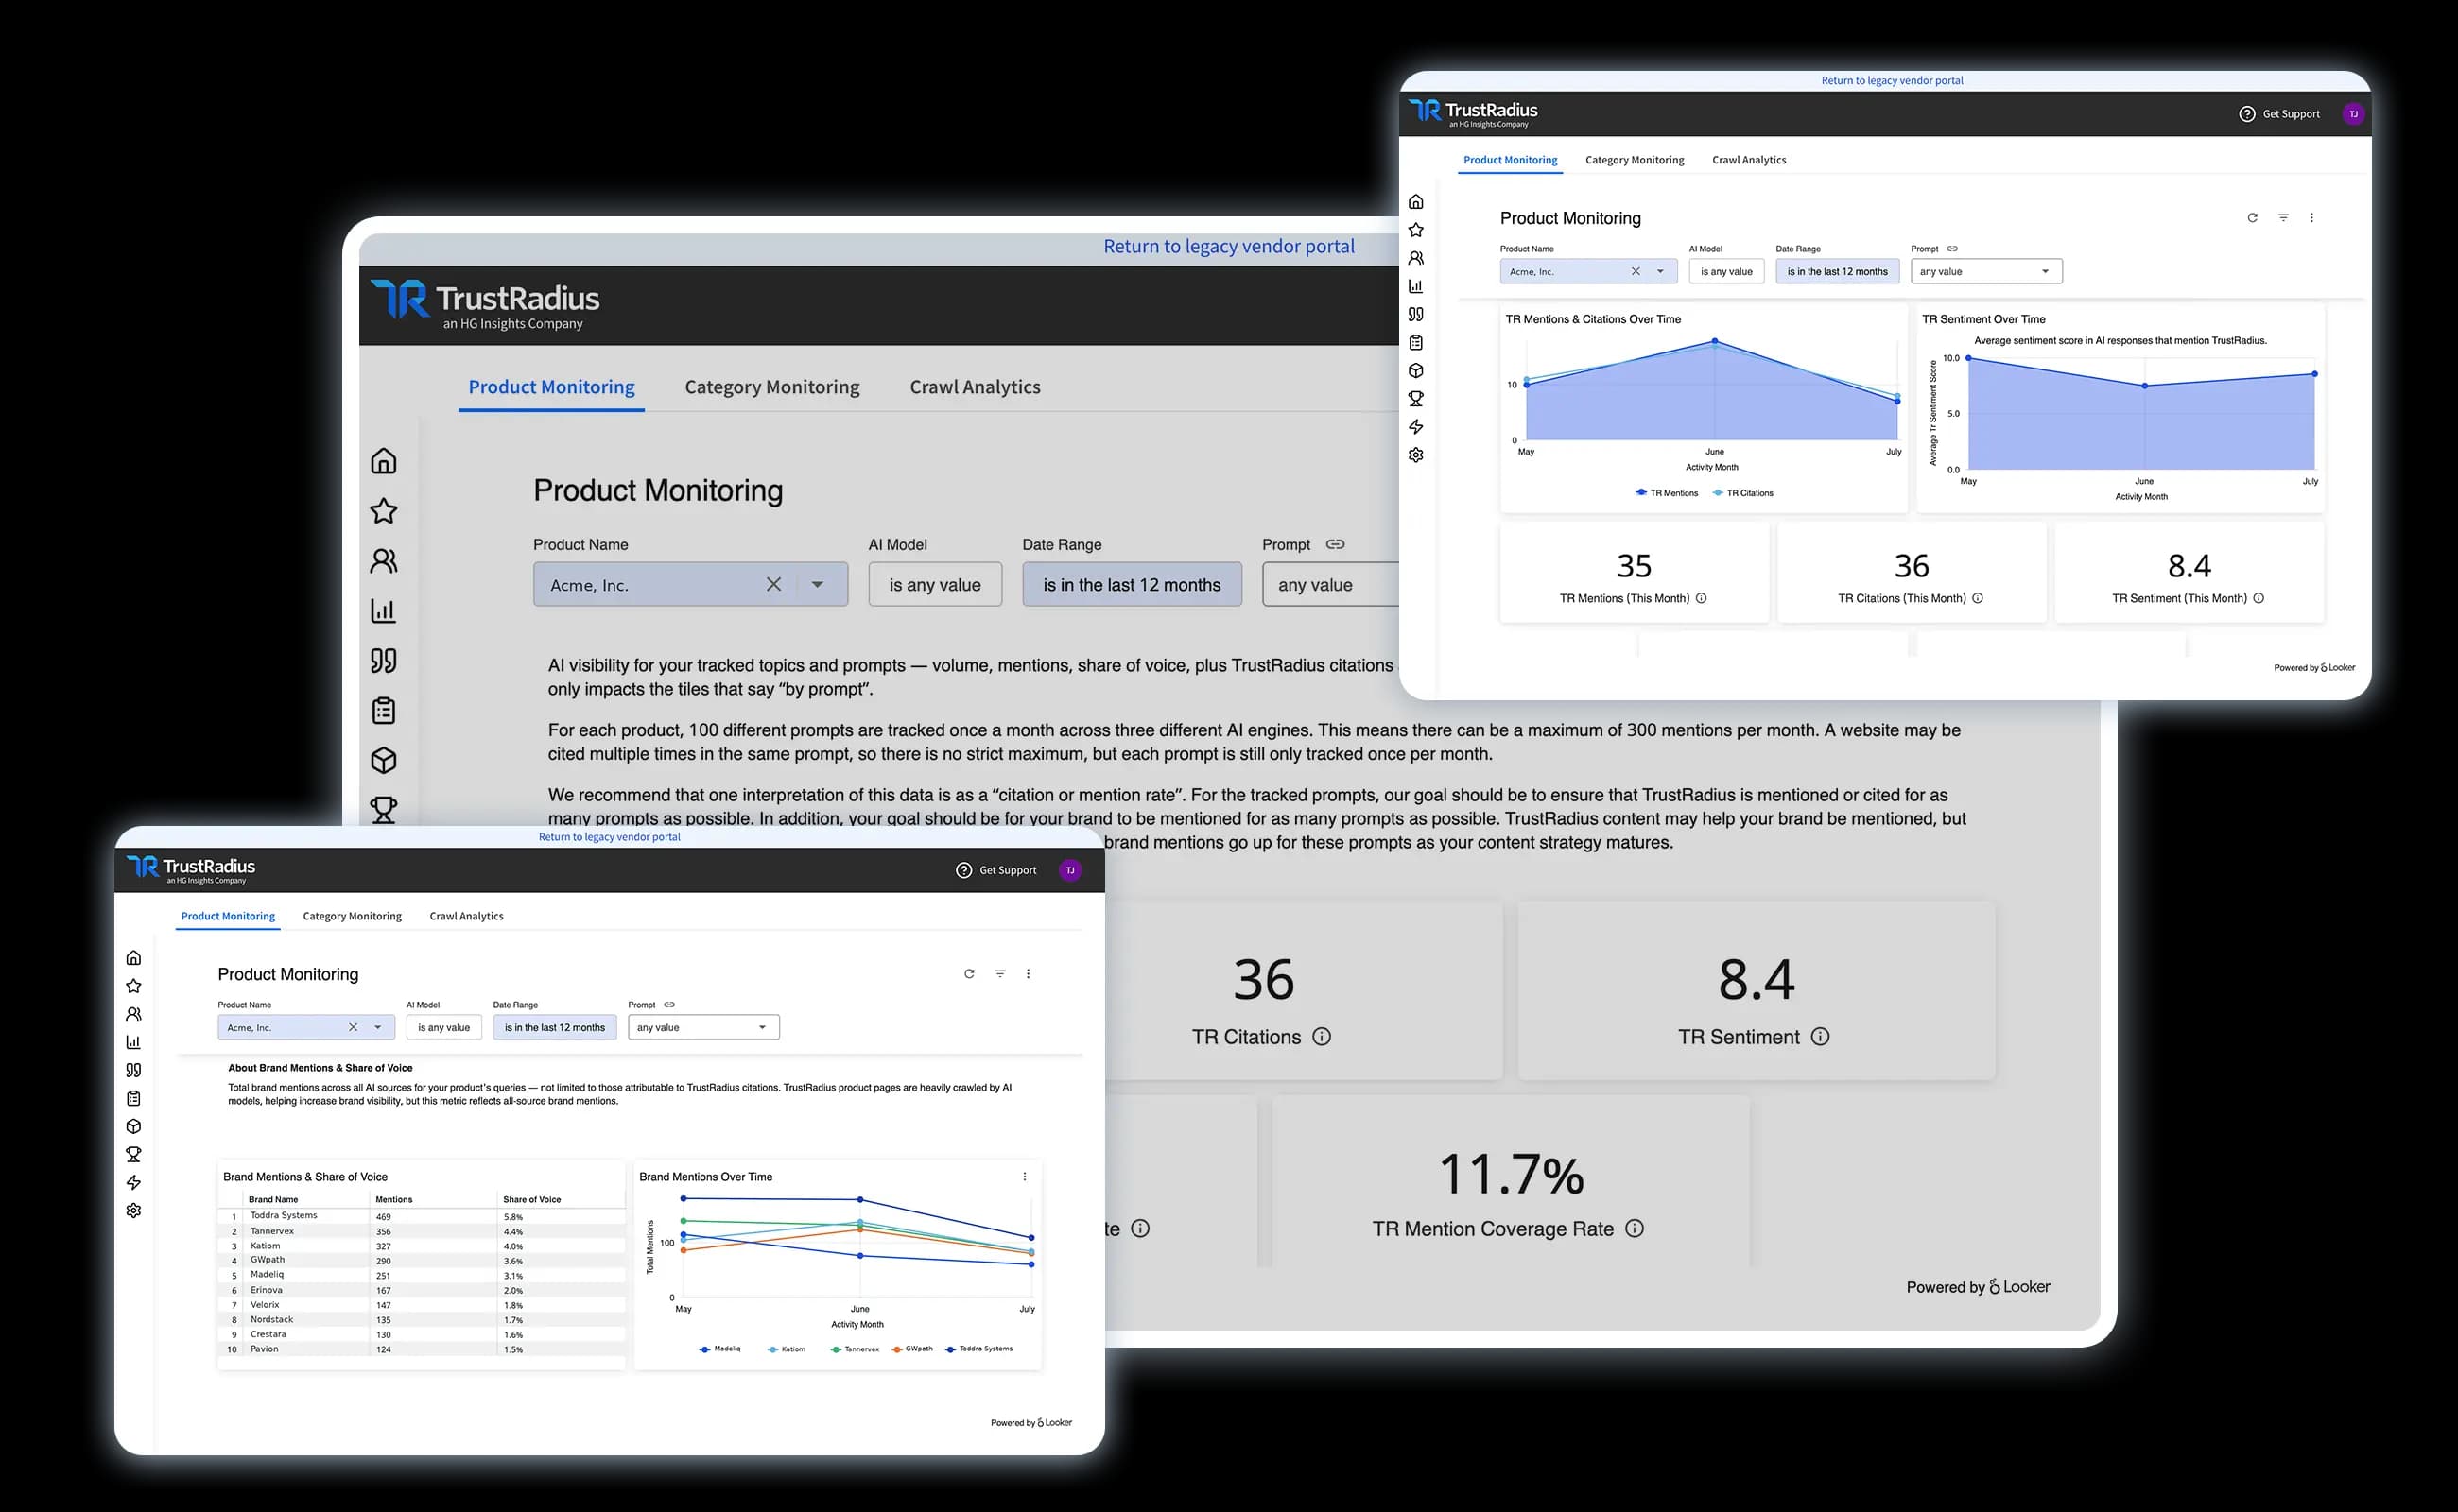Click lightning bolt icon in bottom-left window sidebar

pyautogui.click(x=133, y=1183)
